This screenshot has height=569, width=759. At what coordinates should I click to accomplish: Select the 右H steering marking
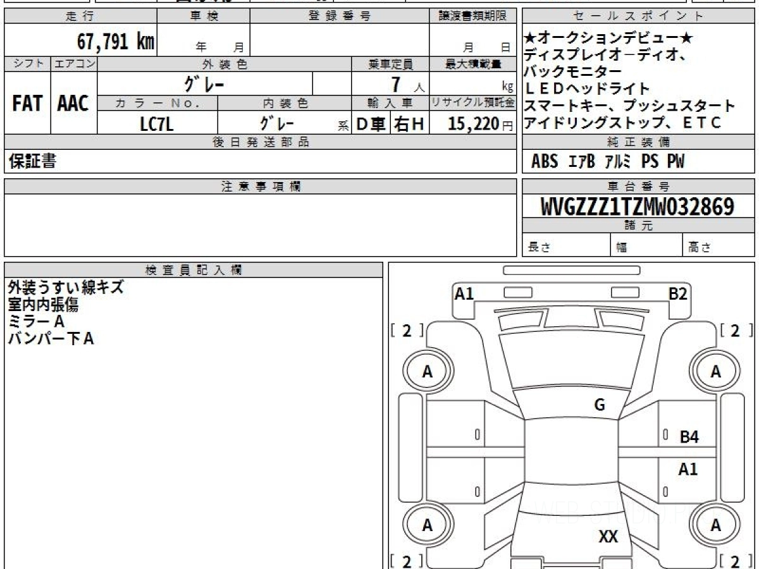coord(409,124)
